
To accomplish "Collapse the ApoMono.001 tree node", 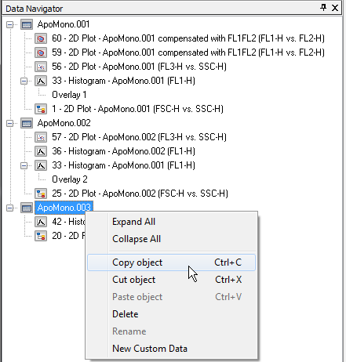I will coord(9,25).
